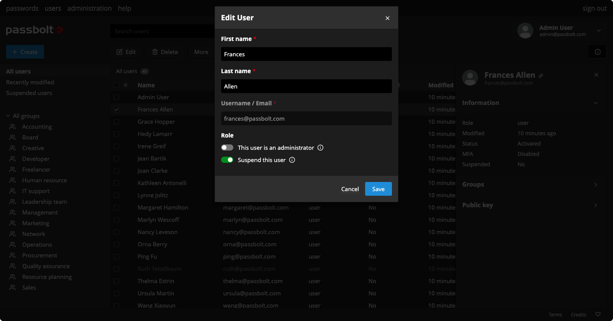This screenshot has width=613, height=321.
Task: Click the Quality assurance group icon
Action: tap(13, 266)
